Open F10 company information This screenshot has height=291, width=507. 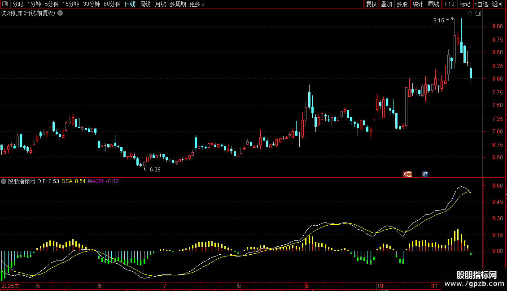450,4
